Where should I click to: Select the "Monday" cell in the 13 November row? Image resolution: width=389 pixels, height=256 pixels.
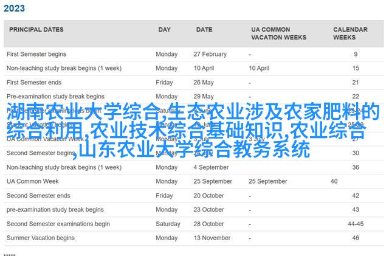click(x=167, y=238)
